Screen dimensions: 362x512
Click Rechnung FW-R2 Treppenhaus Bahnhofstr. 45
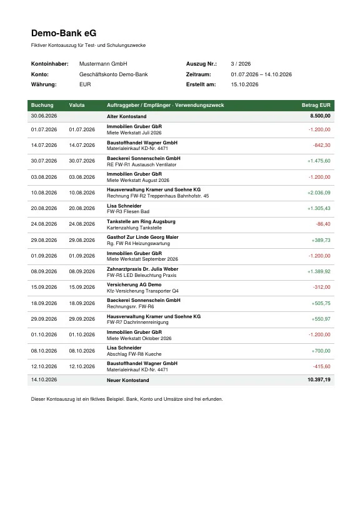[x=158, y=196]
